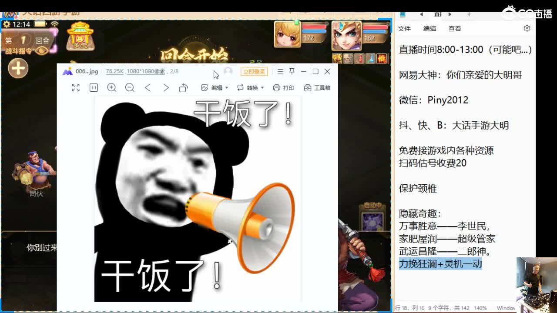Open the 工具箱 toolbox

(x=317, y=88)
